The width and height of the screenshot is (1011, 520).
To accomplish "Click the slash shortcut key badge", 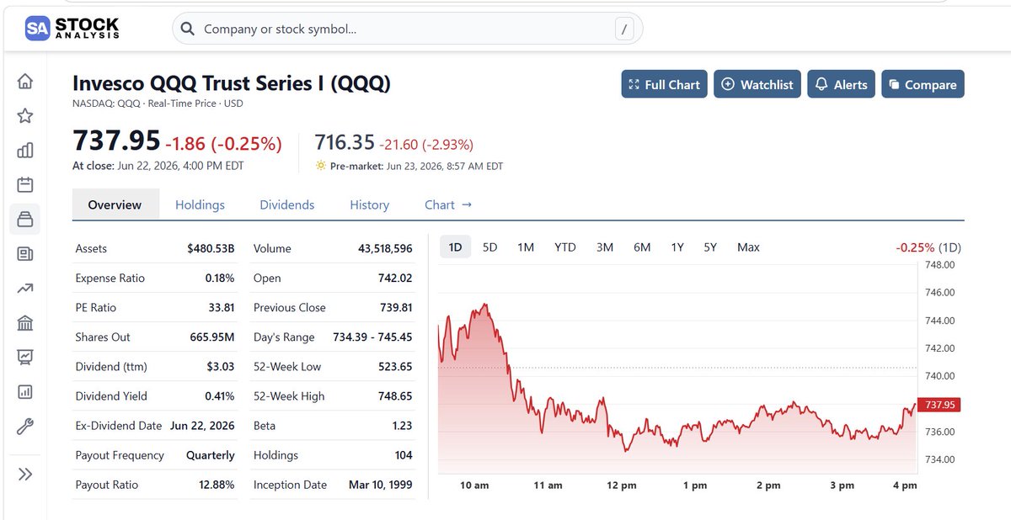I will click(x=623, y=29).
